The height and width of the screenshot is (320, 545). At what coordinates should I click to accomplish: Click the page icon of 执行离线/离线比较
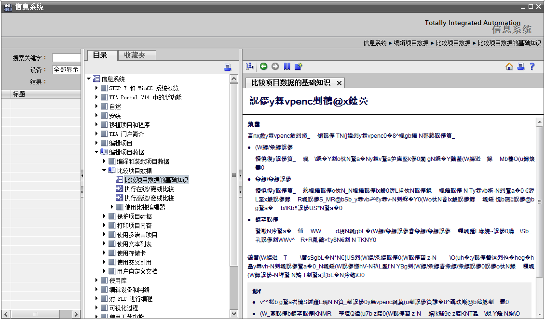coord(119,198)
